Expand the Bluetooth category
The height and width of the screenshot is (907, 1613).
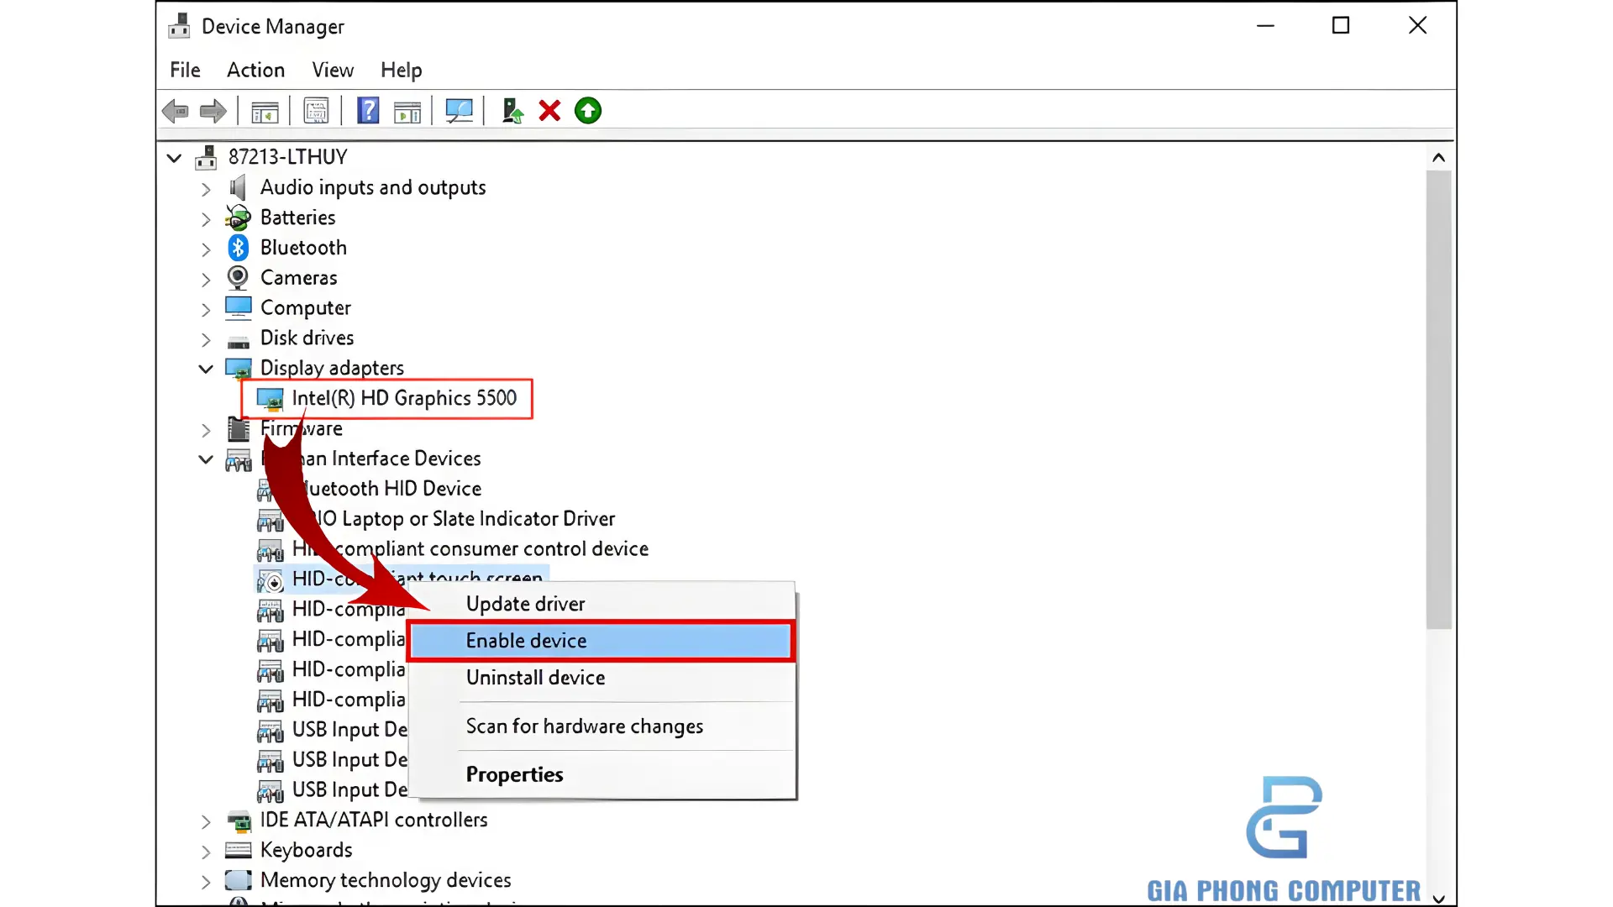click(206, 249)
